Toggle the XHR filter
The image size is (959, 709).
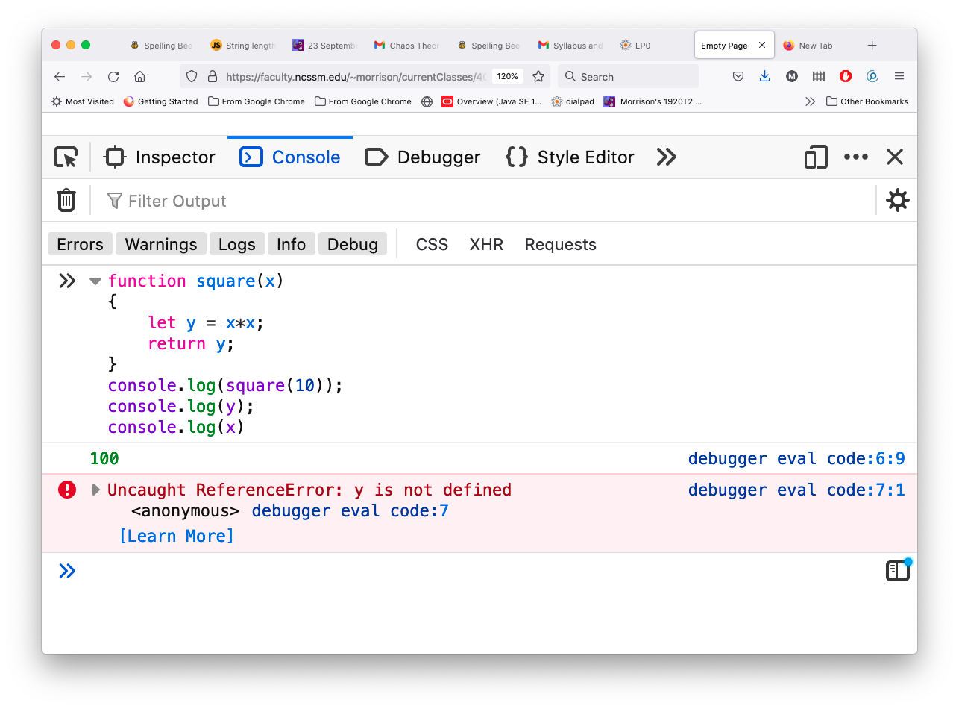[486, 244]
